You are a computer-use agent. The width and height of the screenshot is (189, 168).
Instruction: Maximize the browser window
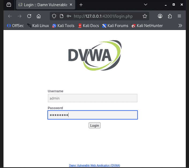click(x=174, y=5)
